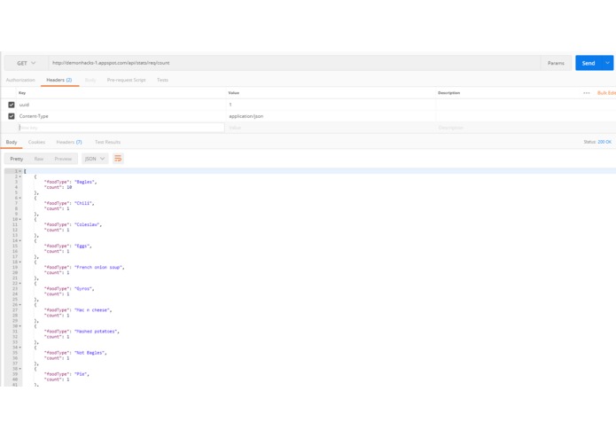Select the Content-Type key cell

[x=121, y=116]
